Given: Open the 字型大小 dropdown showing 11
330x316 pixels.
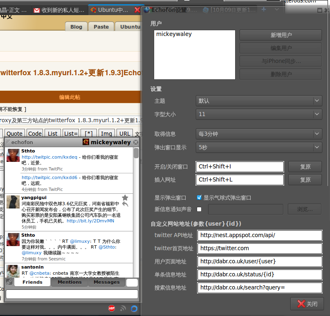Looking at the screenshot, I should (x=259, y=114).
